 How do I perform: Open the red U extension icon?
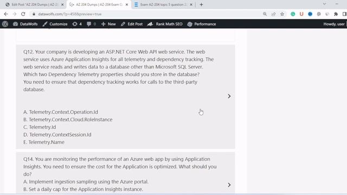[x=301, y=14]
